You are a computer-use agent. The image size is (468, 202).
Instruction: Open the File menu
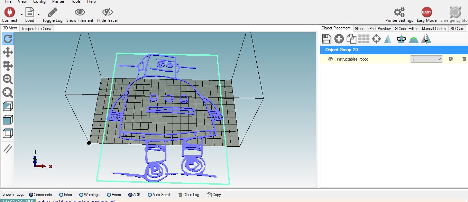[x=8, y=2]
